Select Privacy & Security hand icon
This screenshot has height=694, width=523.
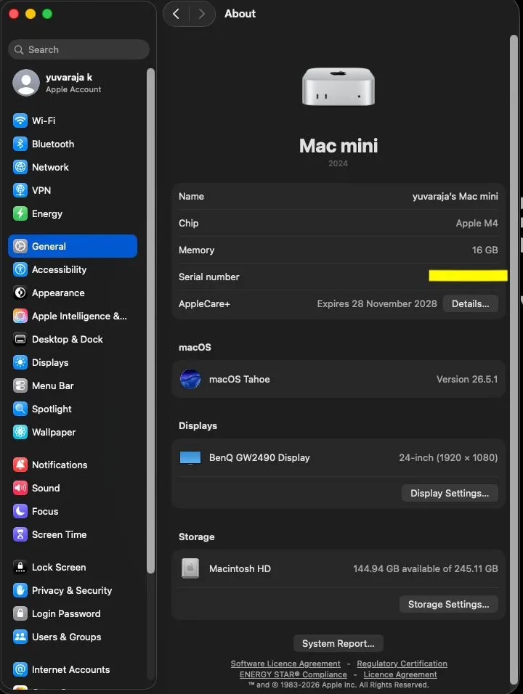click(20, 590)
